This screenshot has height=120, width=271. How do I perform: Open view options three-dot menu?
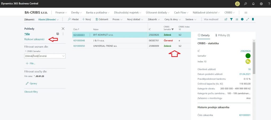(x=63, y=34)
